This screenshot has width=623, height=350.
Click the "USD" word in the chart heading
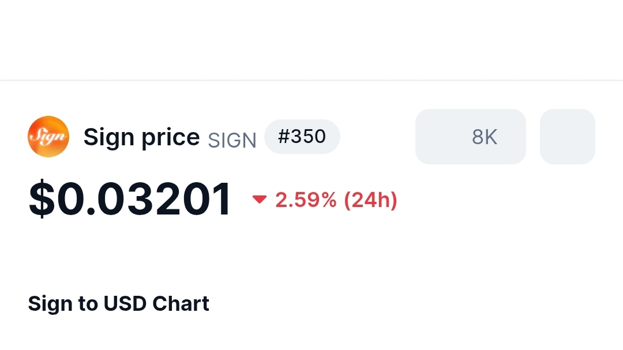pyautogui.click(x=127, y=303)
